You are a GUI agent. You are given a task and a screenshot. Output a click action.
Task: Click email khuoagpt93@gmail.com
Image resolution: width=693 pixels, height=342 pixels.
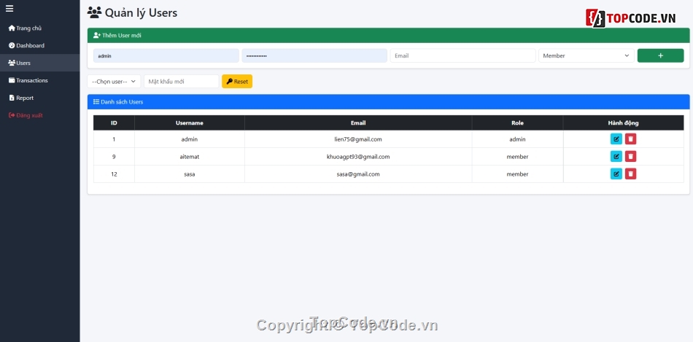358,157
